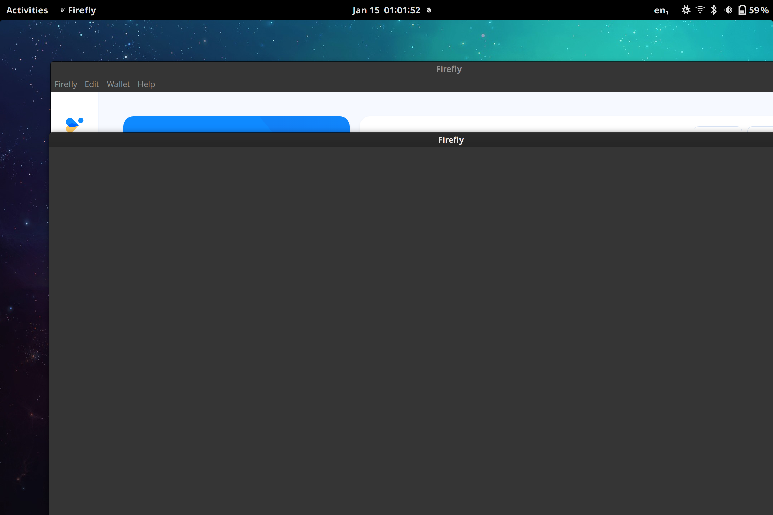Open the Wallet menu

coord(118,84)
